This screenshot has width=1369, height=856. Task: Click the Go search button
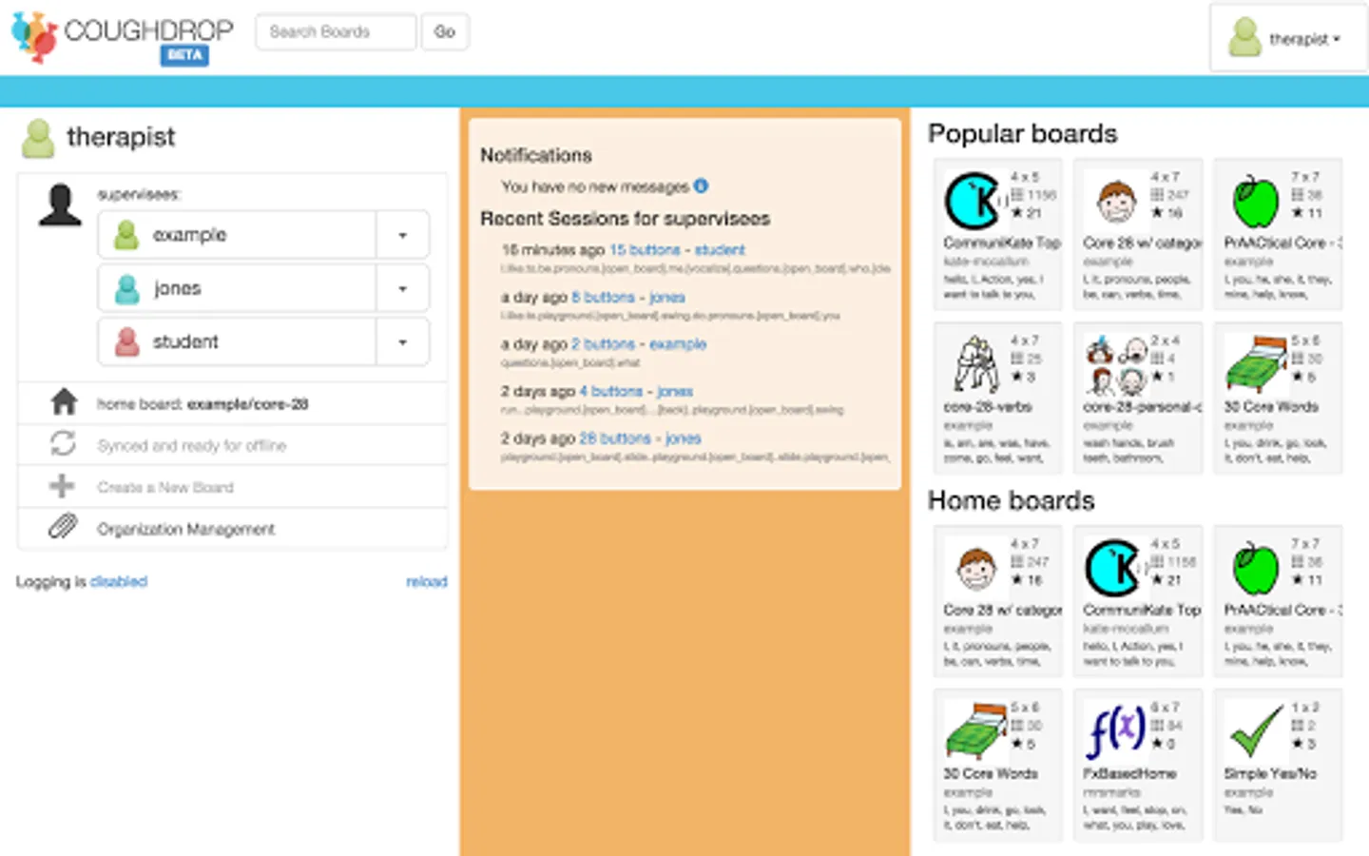tap(444, 31)
